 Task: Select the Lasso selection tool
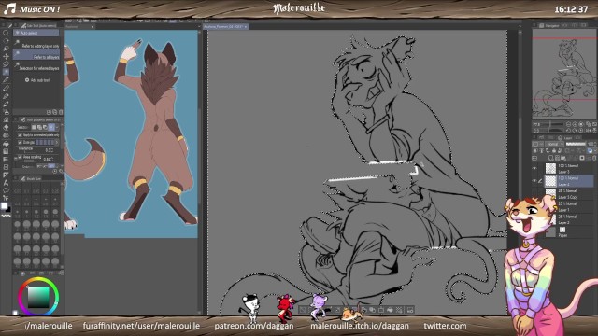click(x=6, y=63)
